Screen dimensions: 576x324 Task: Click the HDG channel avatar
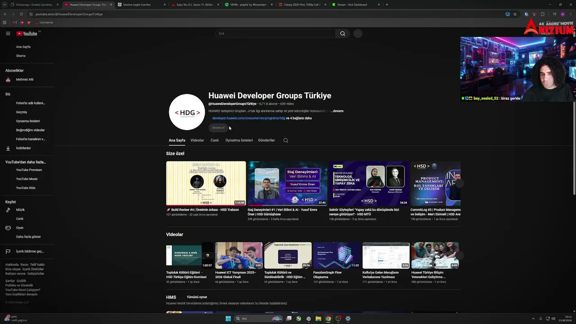187,112
